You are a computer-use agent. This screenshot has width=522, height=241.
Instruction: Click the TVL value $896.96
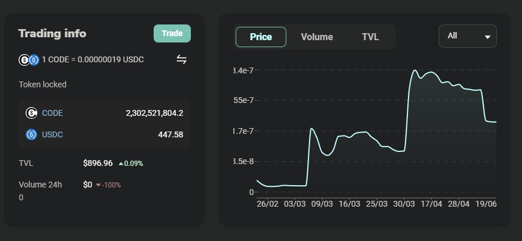pyautogui.click(x=98, y=164)
